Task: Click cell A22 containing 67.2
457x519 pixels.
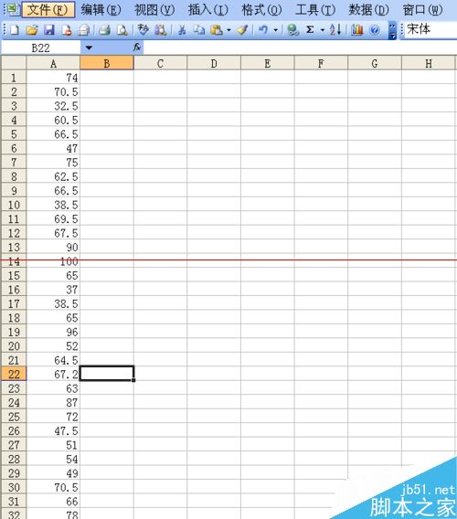Action: click(x=53, y=374)
